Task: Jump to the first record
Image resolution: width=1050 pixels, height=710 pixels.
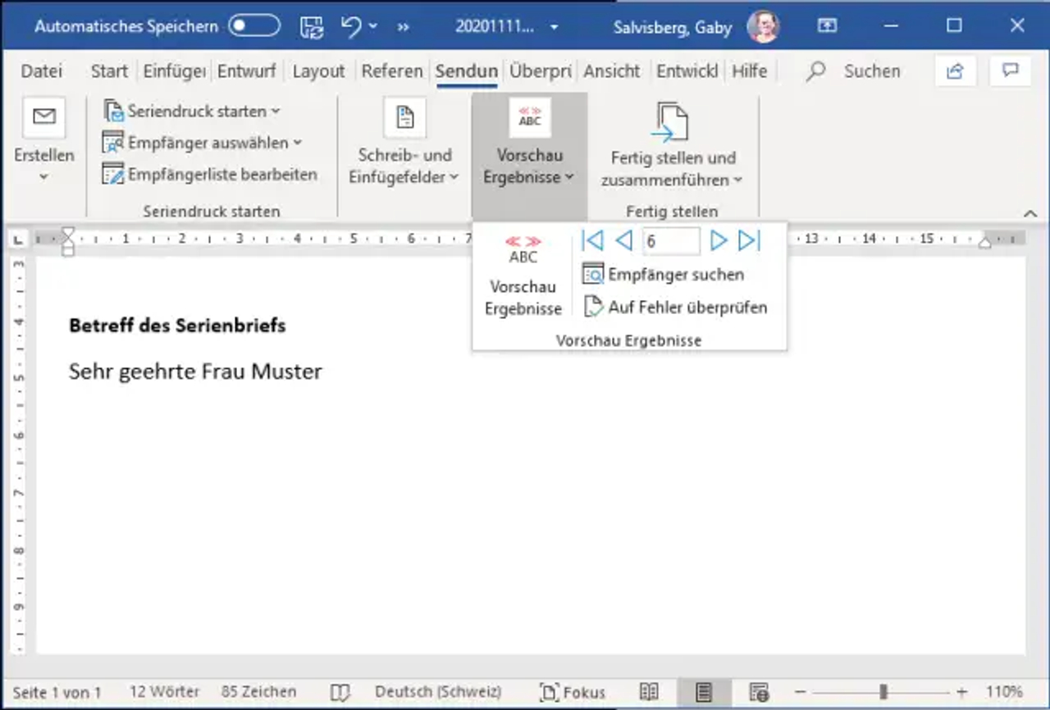Action: point(592,240)
